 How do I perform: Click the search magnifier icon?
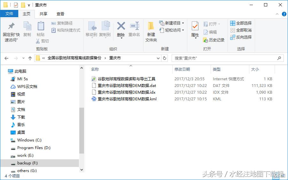[279, 58]
